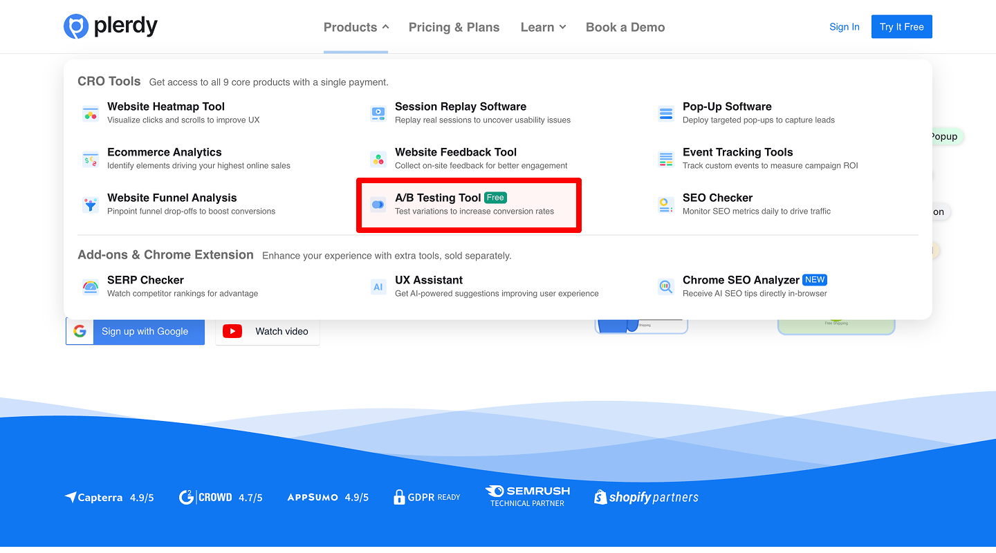Click Book a Demo in the navigation

[x=625, y=27]
